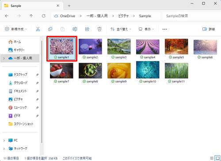
Task: Click the Rename icon in toolbar
Action: [x=75, y=29]
